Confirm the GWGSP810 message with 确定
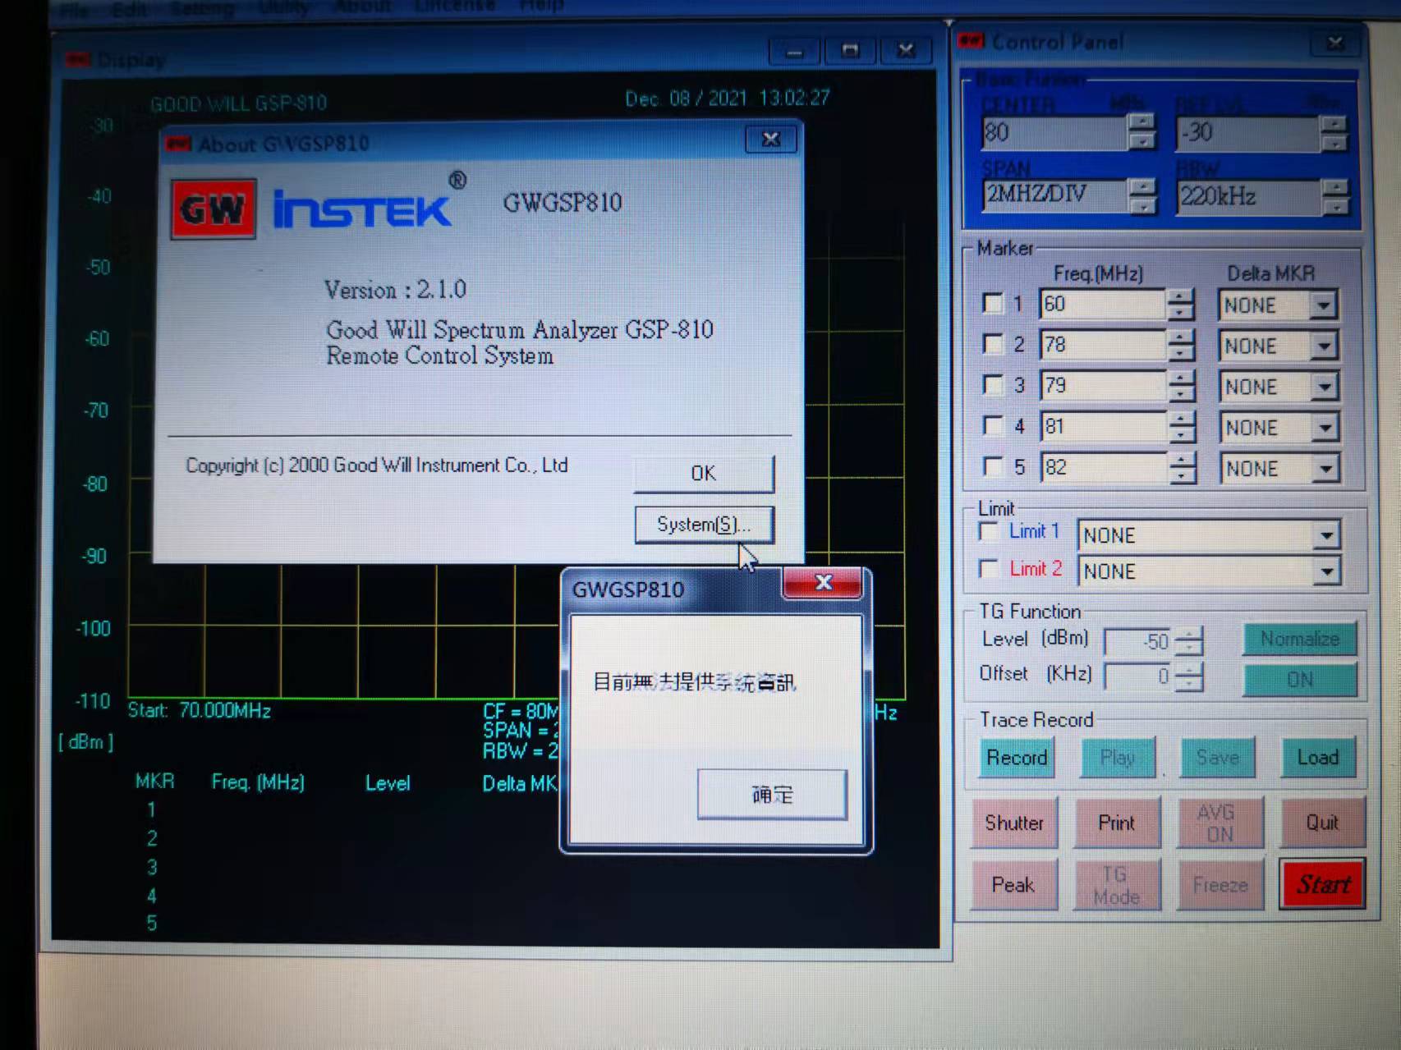This screenshot has width=1401, height=1050. click(x=772, y=795)
